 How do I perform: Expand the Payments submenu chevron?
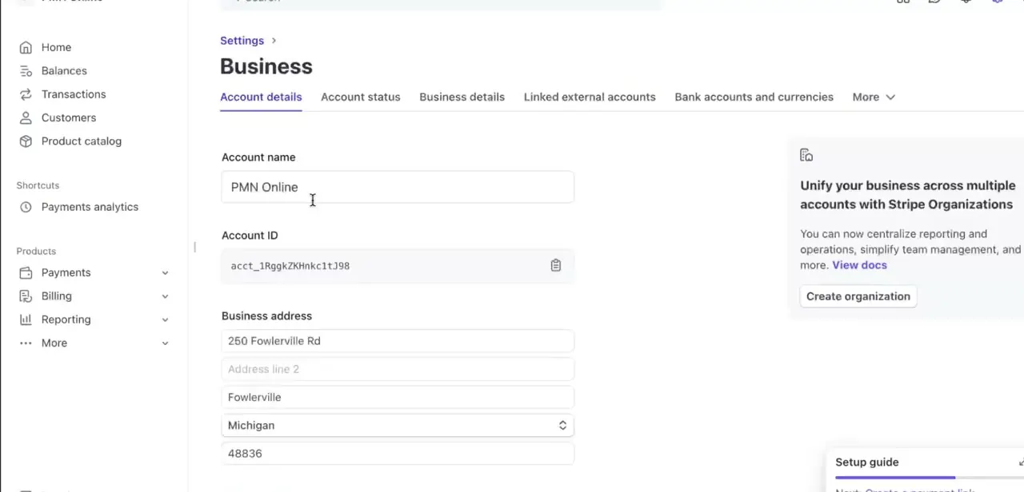pyautogui.click(x=165, y=273)
